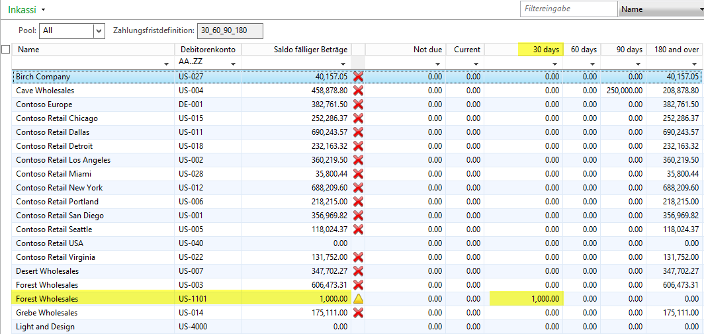Open the filter arrow under the Name column
The image size is (704, 334).
[x=165, y=63]
